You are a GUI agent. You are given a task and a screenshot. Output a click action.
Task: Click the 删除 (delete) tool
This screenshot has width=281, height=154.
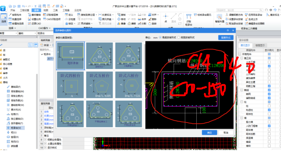[152, 19]
